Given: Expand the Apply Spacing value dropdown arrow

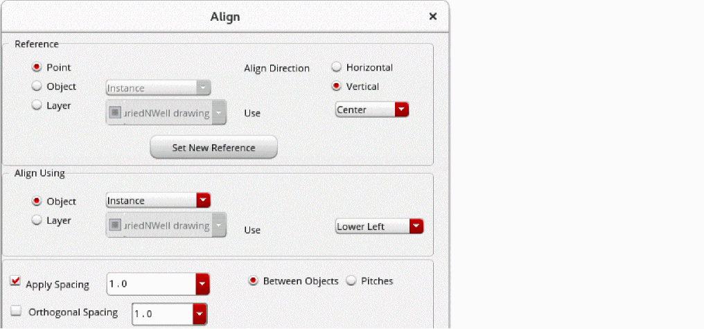Looking at the screenshot, I should [x=202, y=284].
